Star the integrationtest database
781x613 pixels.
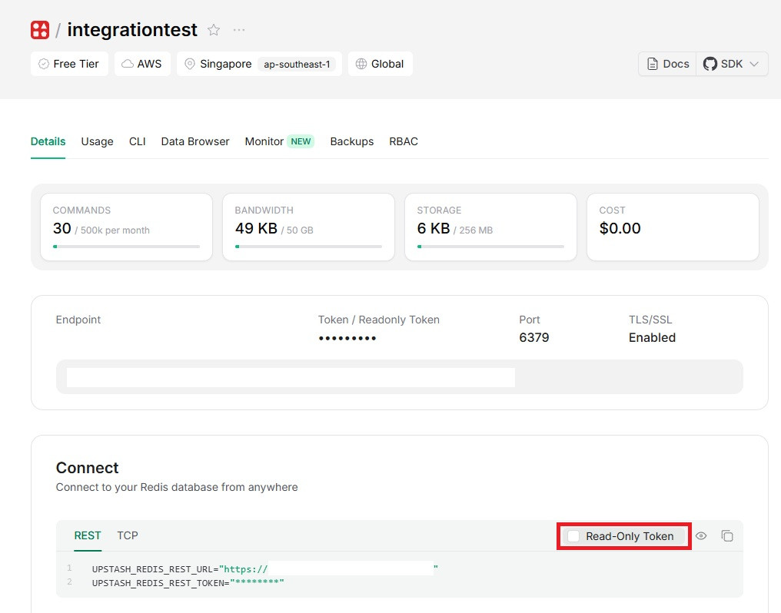pos(214,30)
